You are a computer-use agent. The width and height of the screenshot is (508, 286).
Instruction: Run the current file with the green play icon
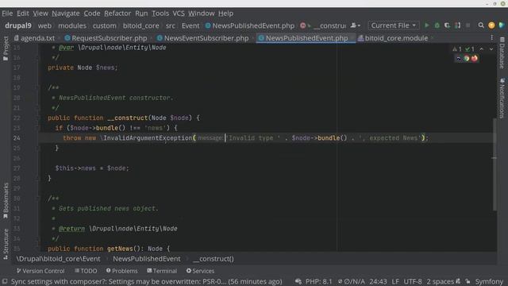coord(427,25)
